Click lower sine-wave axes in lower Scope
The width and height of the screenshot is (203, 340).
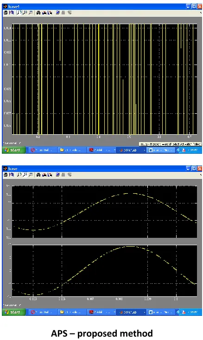click(x=104, y=271)
